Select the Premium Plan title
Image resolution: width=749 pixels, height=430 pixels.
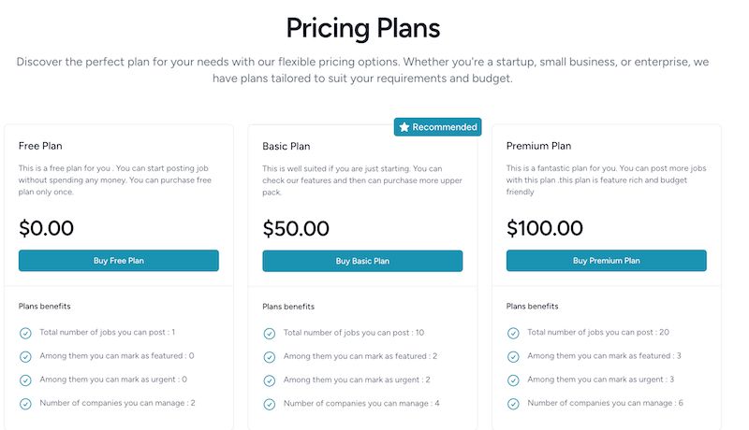tap(538, 146)
